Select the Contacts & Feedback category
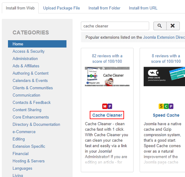This screenshot has height=177, width=185. pyautogui.click(x=32, y=102)
